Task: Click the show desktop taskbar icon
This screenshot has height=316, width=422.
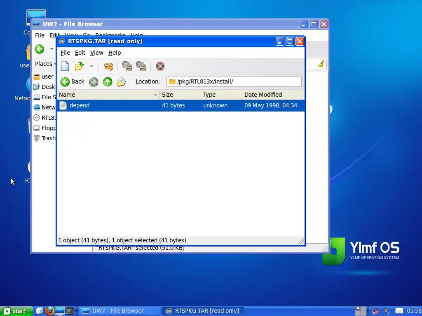Action: tap(40, 311)
